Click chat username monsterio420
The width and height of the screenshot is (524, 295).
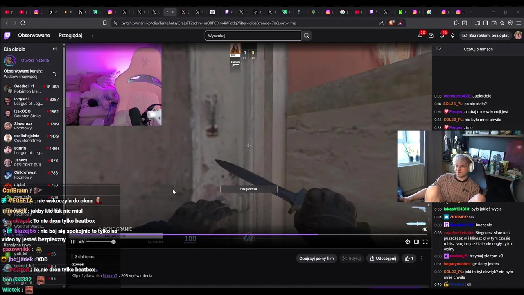(x=457, y=96)
